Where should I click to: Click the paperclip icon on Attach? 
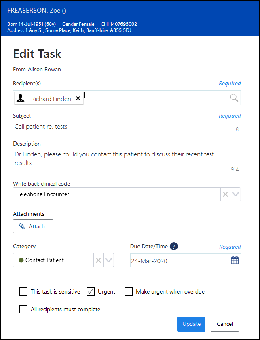tap(22, 226)
